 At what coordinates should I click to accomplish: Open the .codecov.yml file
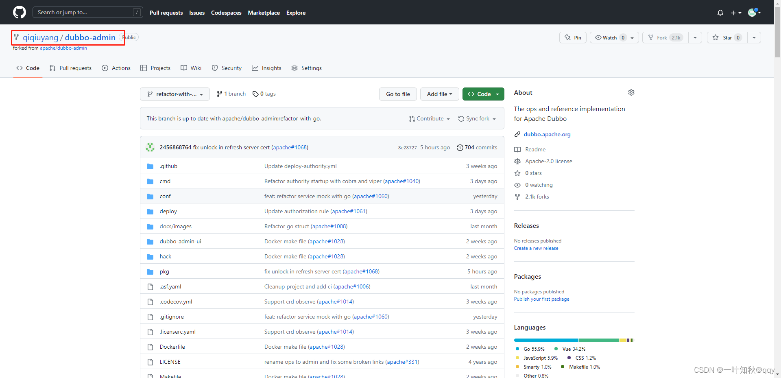tap(176, 302)
